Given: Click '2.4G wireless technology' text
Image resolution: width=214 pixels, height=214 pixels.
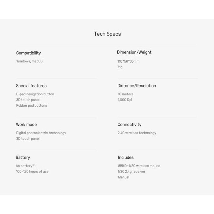Looking at the screenshot, I should [x=137, y=133].
